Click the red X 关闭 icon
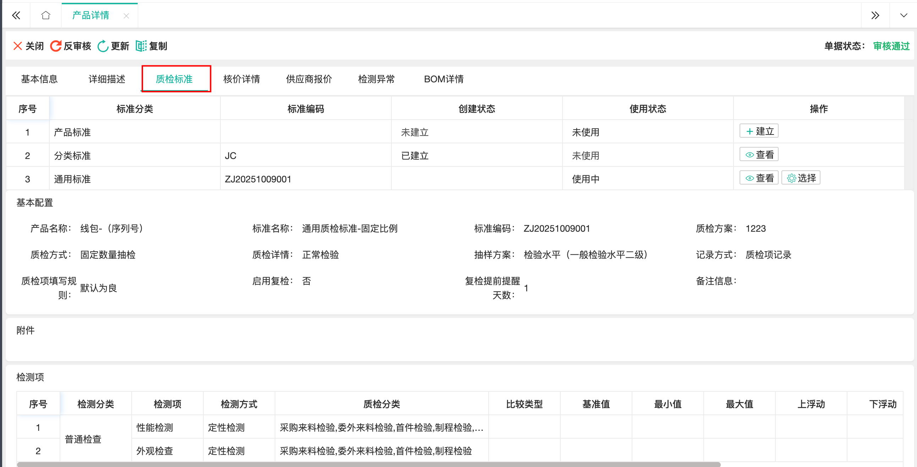Screen dimensions: 917x467 17,46
